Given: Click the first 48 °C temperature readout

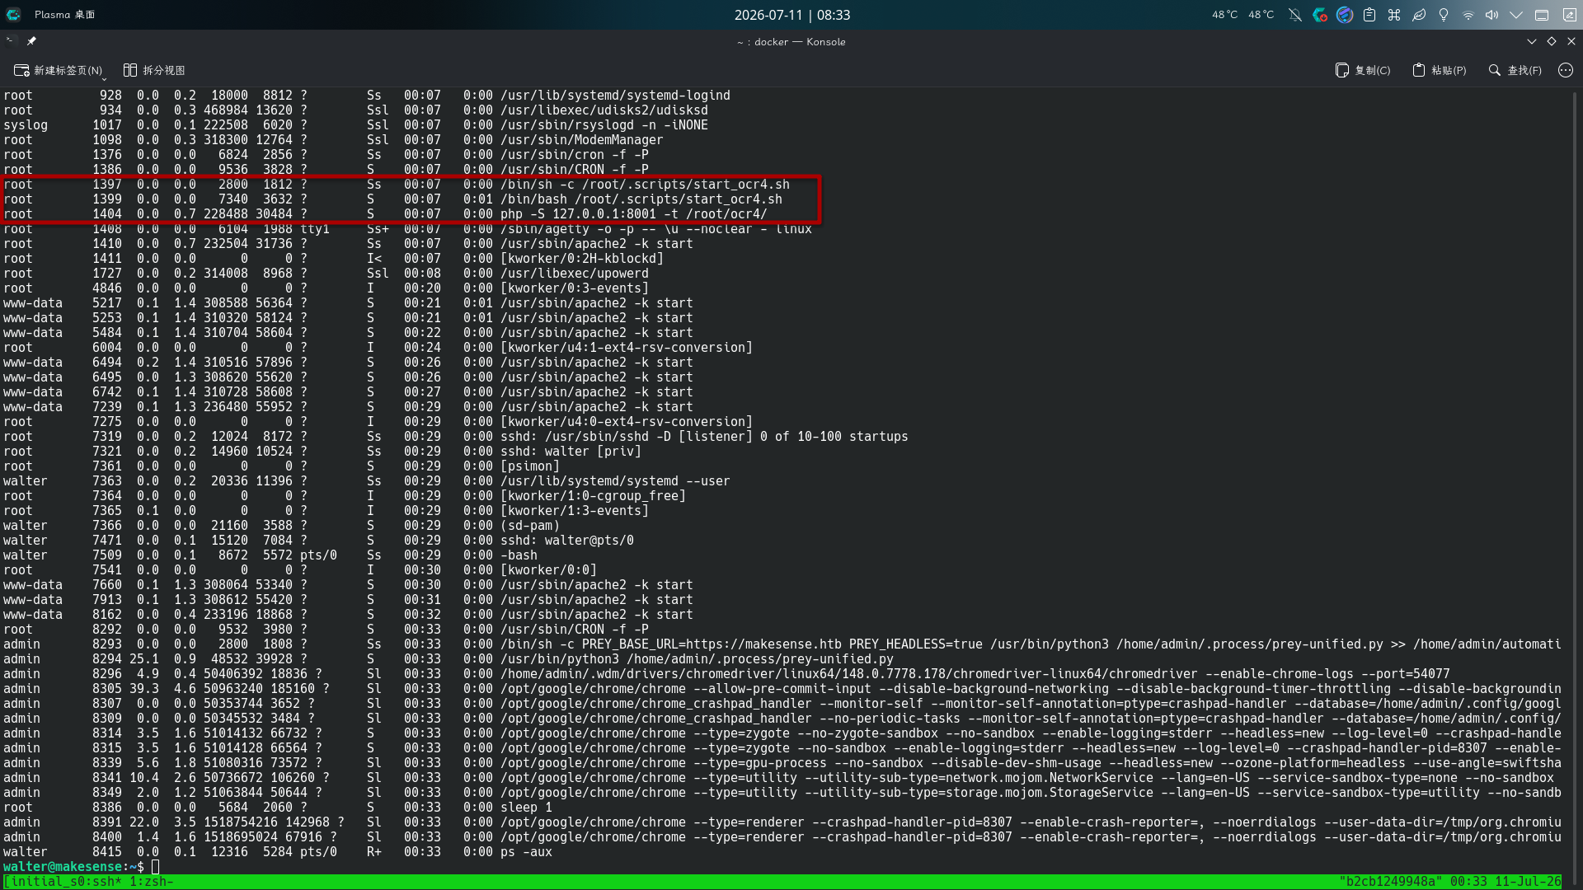Looking at the screenshot, I should click(1224, 15).
